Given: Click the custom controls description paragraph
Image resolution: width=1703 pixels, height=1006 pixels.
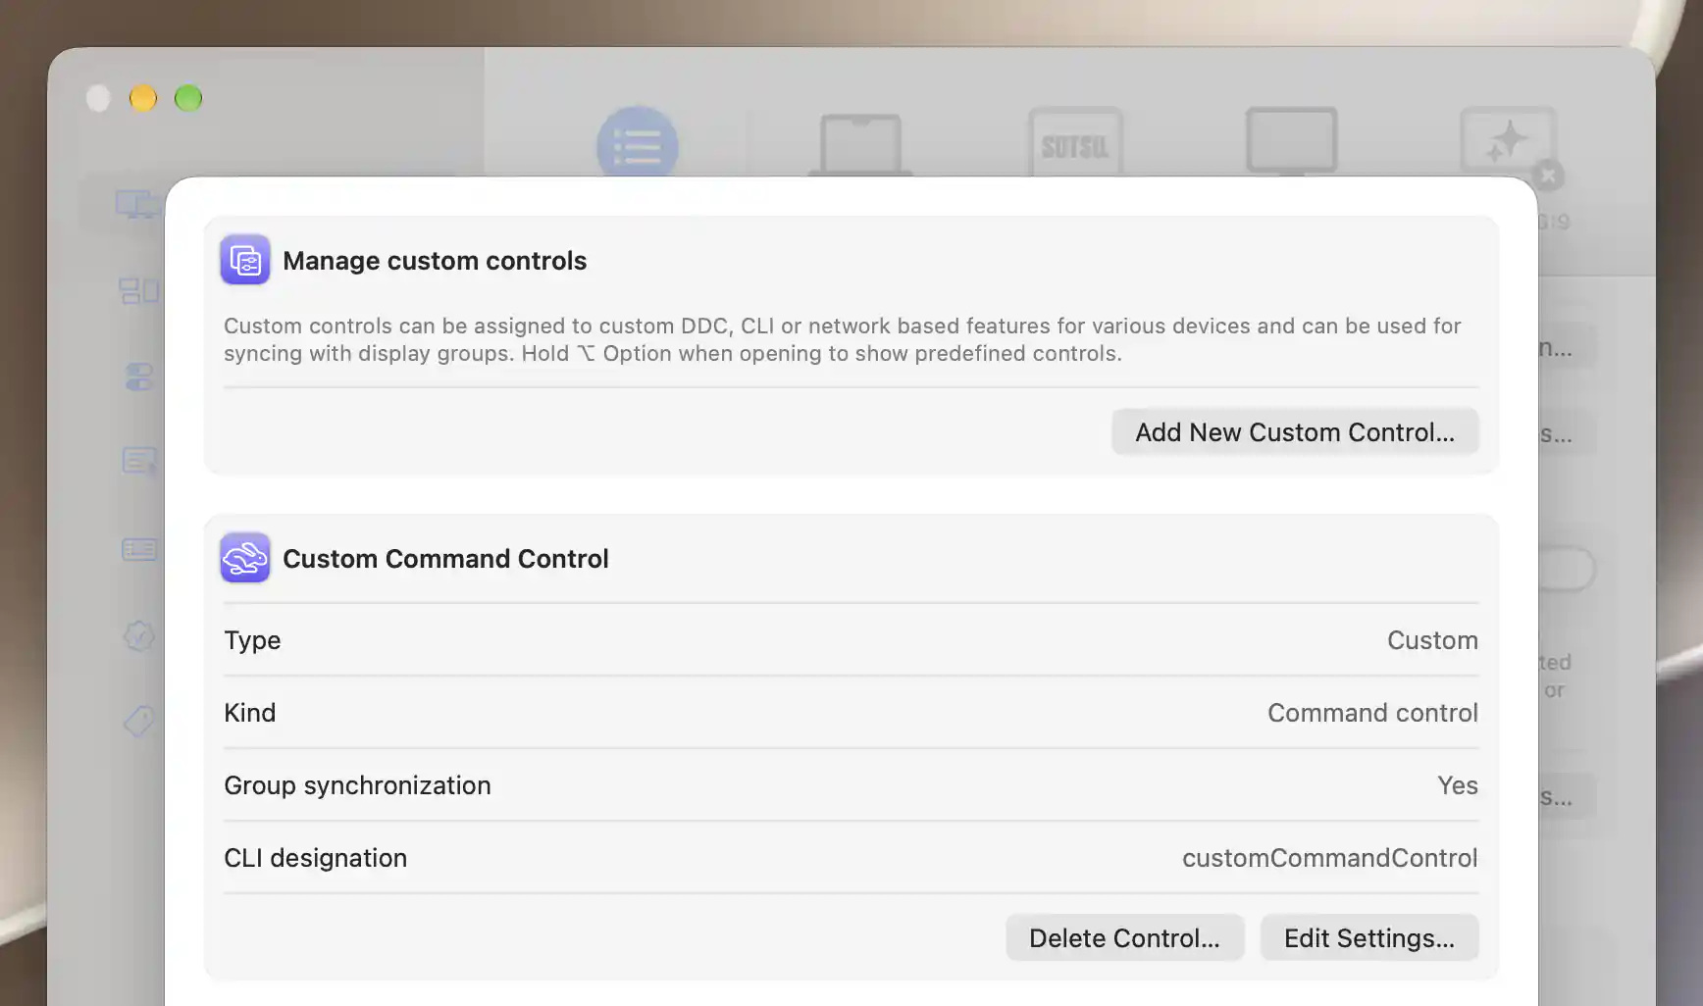Looking at the screenshot, I should (843, 339).
